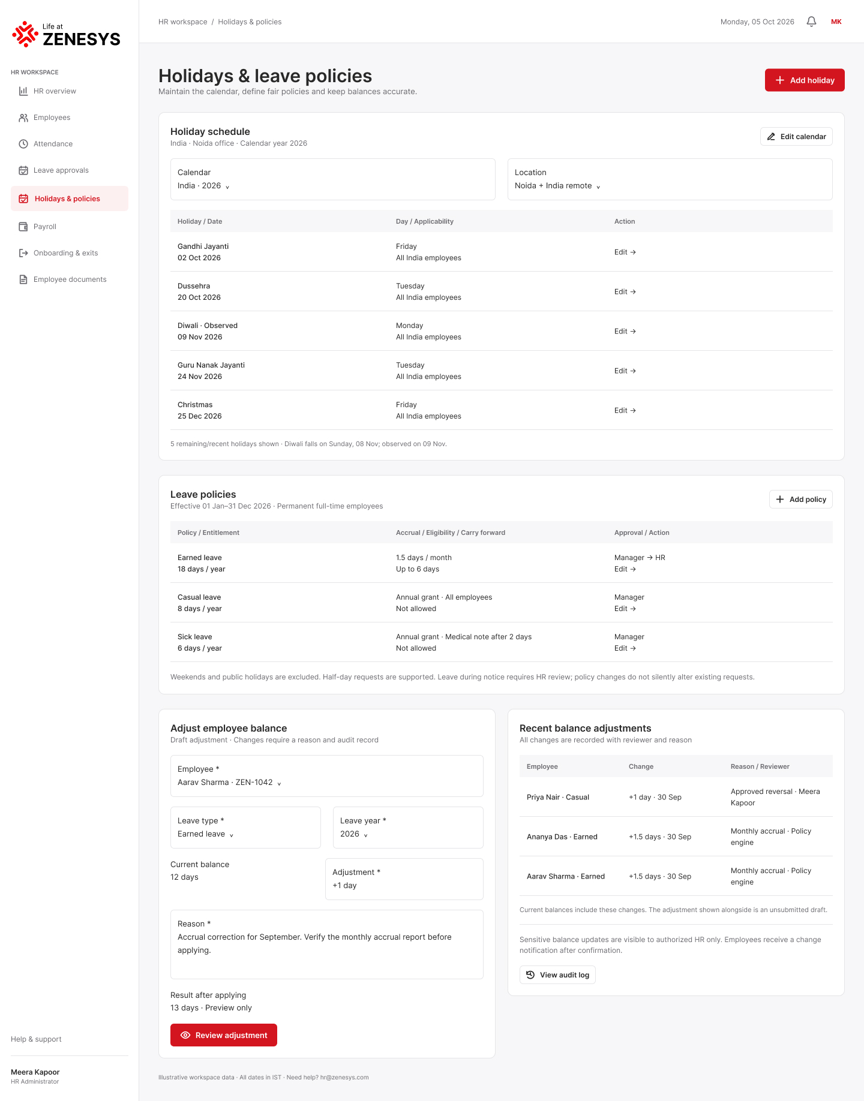Edit the Sick leave policy

tap(625, 648)
